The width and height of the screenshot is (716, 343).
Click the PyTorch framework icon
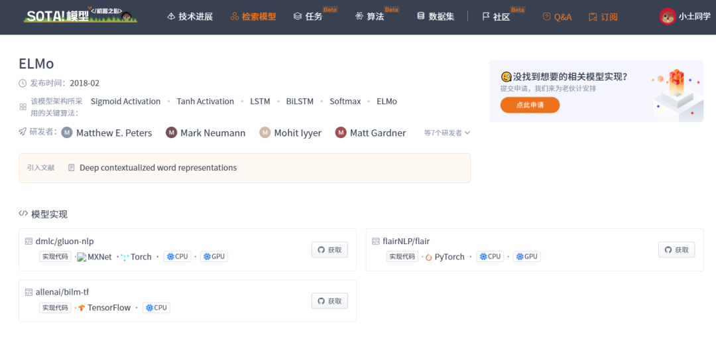[x=428, y=257]
